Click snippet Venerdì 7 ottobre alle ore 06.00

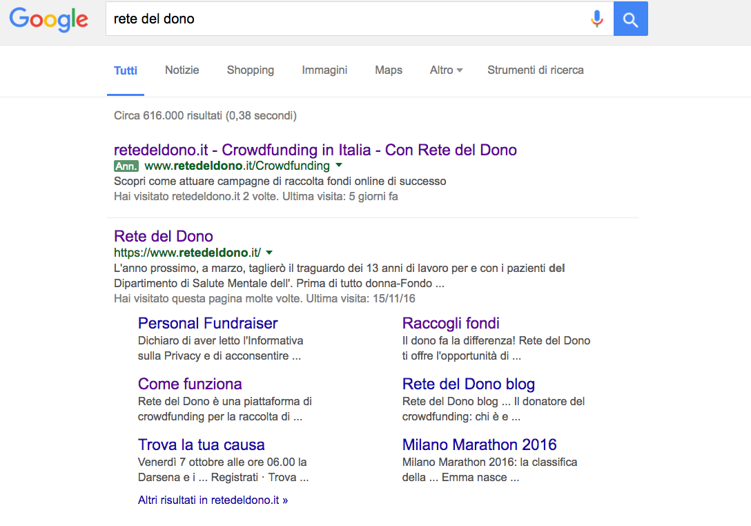(223, 469)
